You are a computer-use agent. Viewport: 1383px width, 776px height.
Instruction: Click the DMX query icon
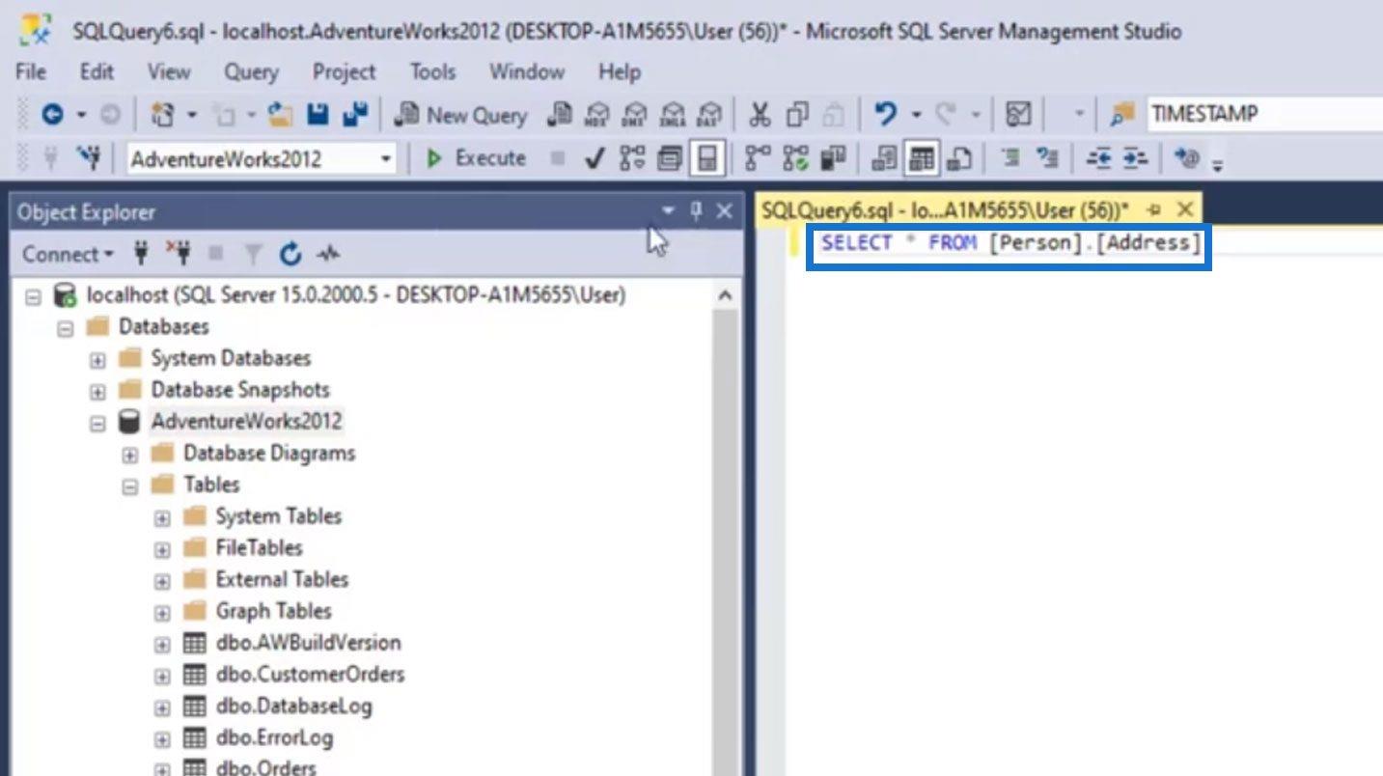(x=634, y=115)
